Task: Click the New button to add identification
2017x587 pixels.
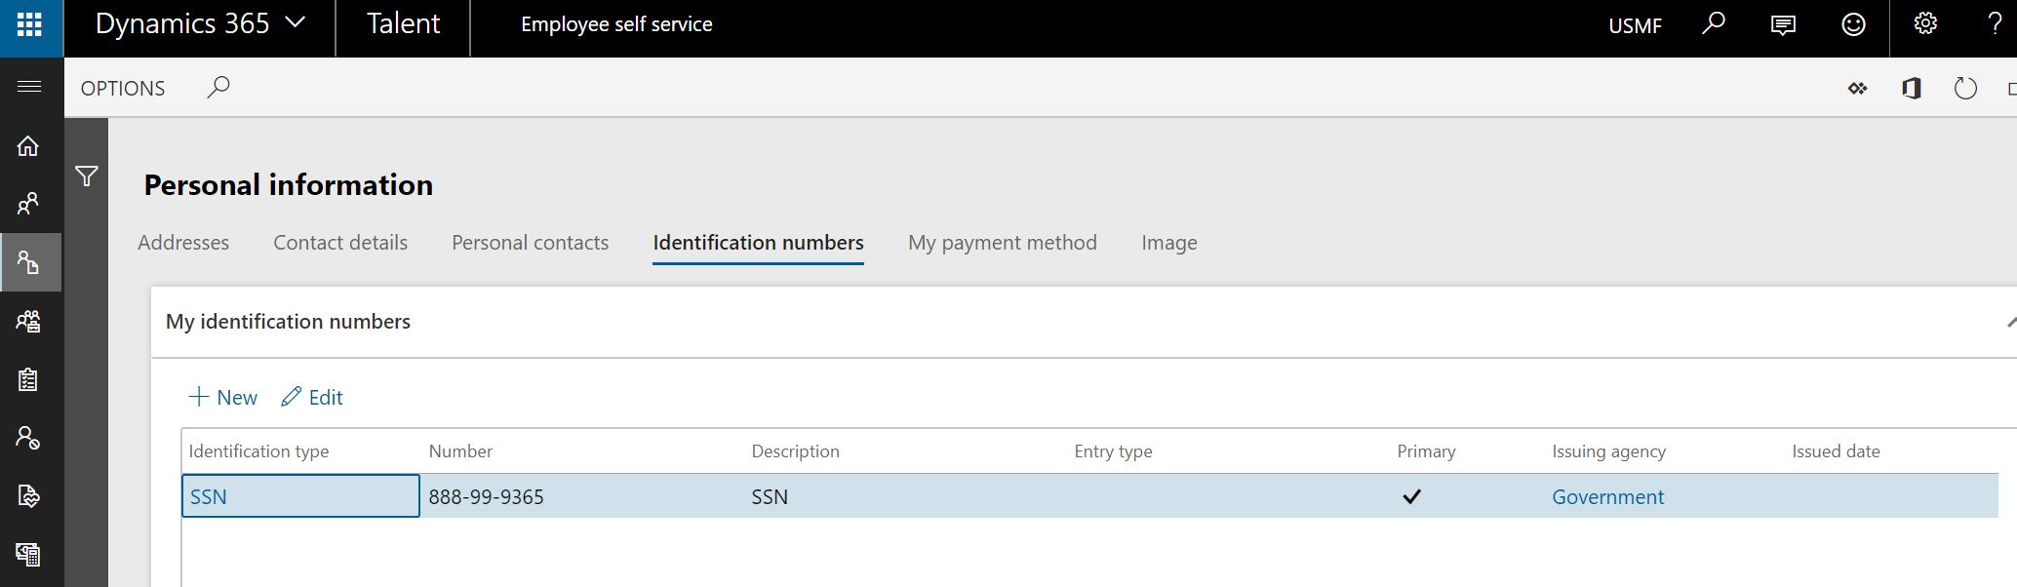Action: click(x=222, y=397)
